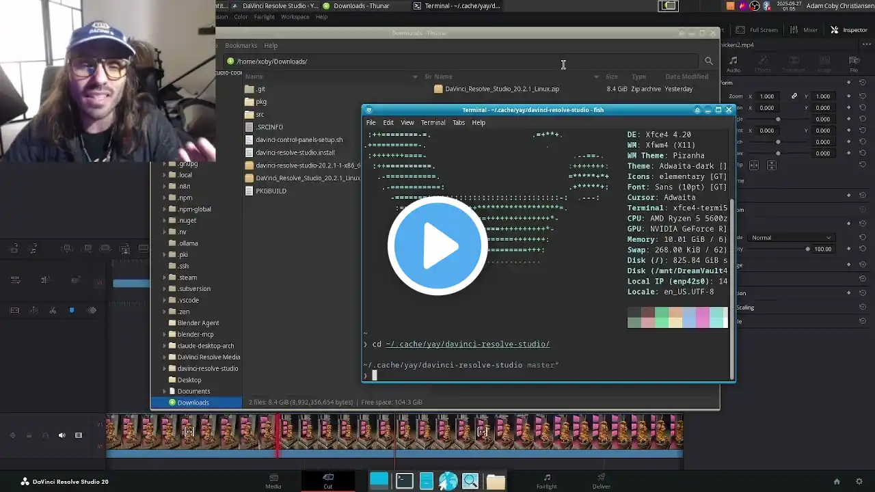This screenshot has width=875, height=492.
Task: Select the razor scissors tool in timeline toolbar
Action: coord(53,310)
